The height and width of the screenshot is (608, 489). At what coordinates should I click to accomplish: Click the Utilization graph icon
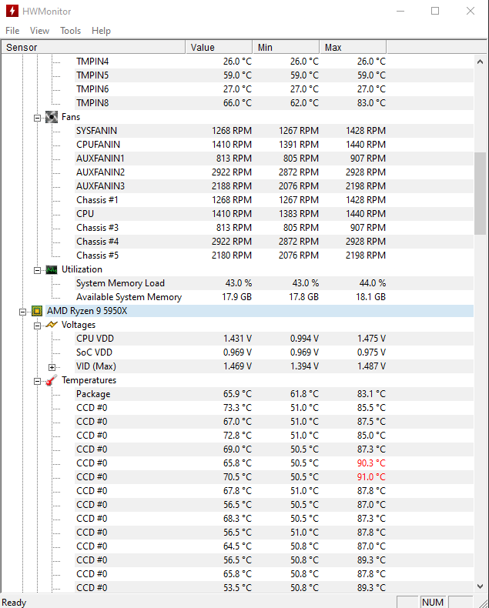[x=52, y=269]
